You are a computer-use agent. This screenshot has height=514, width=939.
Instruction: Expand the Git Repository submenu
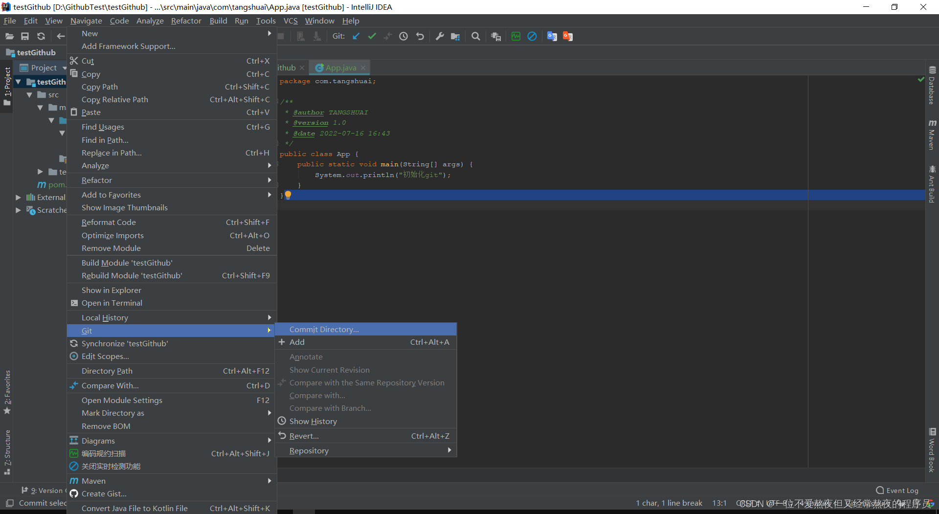(366, 451)
